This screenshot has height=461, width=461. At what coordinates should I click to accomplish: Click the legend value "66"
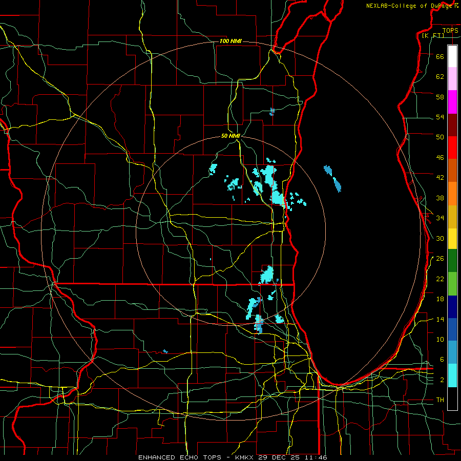point(440,56)
